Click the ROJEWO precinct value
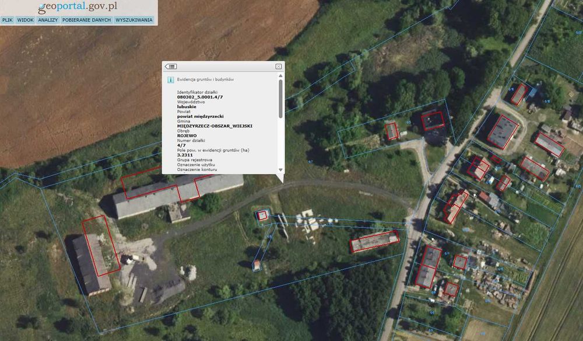 pyautogui.click(x=187, y=136)
